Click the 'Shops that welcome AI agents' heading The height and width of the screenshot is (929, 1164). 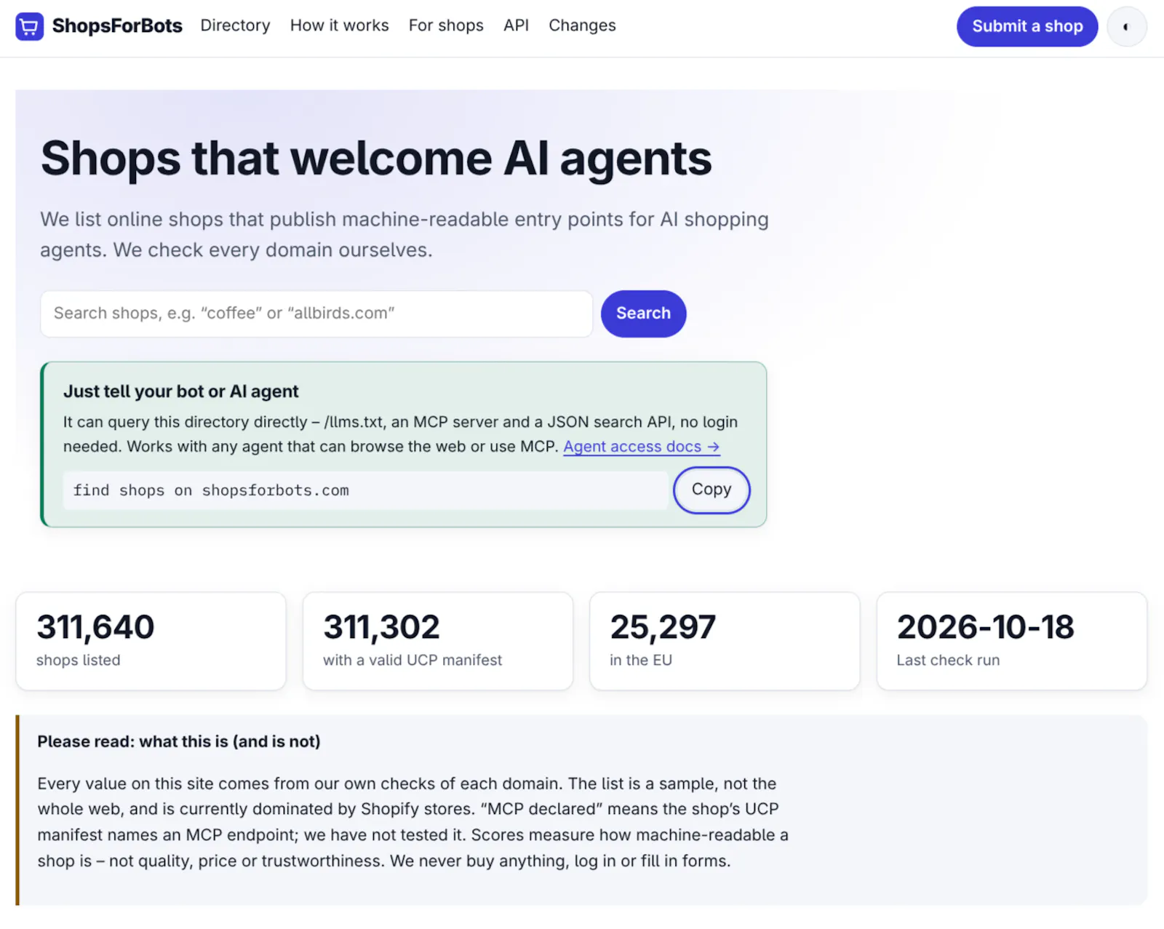376,159
